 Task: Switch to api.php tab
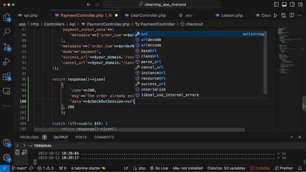[31, 15]
